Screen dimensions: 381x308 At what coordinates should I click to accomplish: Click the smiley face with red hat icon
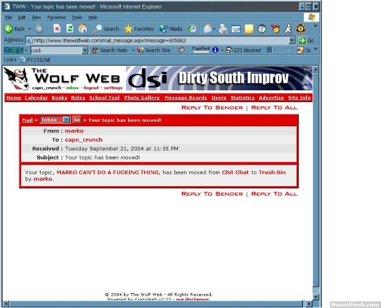tap(275, 29)
